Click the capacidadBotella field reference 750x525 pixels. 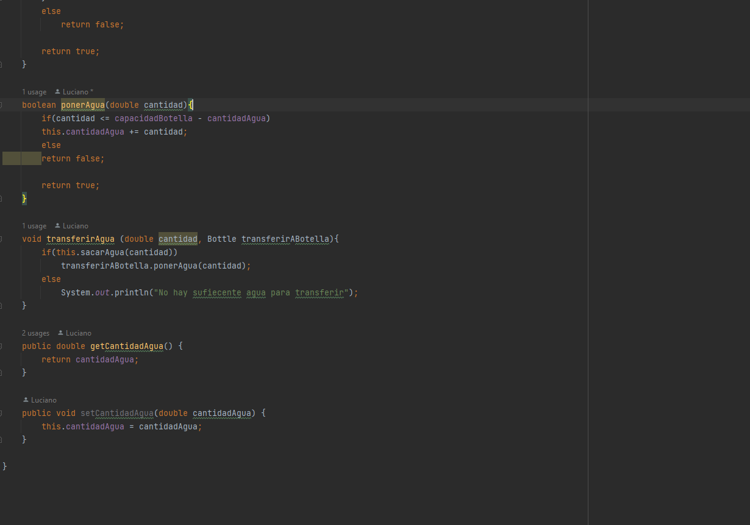(x=154, y=118)
